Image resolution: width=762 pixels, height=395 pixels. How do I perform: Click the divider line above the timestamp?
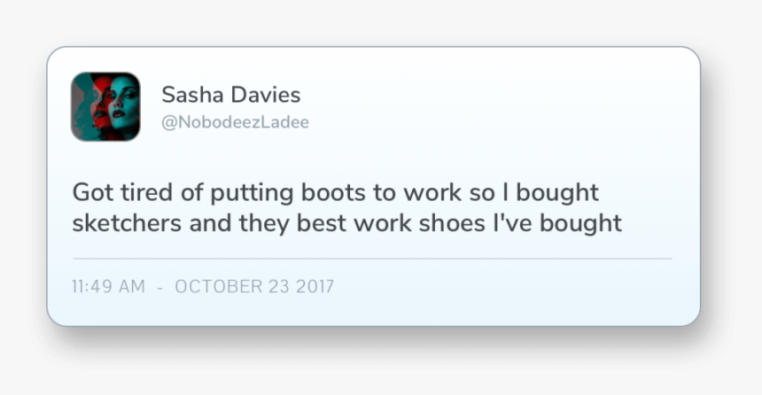click(x=372, y=259)
